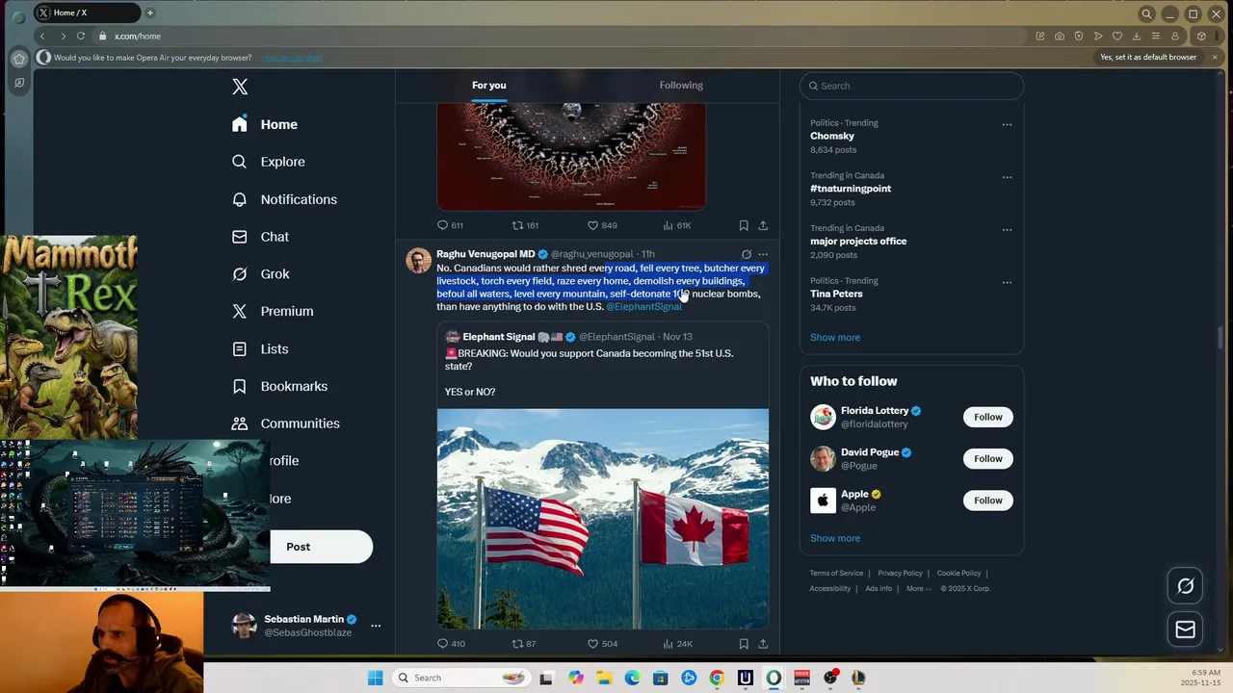Like the tweet with 849 likes
This screenshot has width=1233, height=693.
602,225
